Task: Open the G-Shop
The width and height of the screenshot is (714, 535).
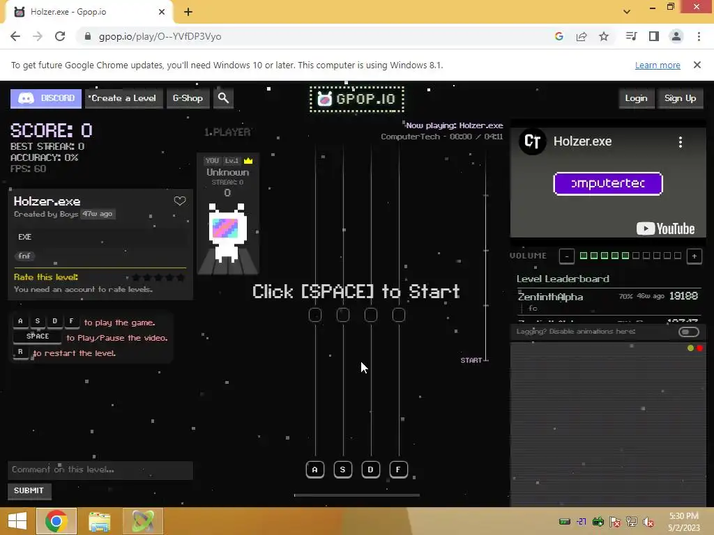Action: pos(188,98)
